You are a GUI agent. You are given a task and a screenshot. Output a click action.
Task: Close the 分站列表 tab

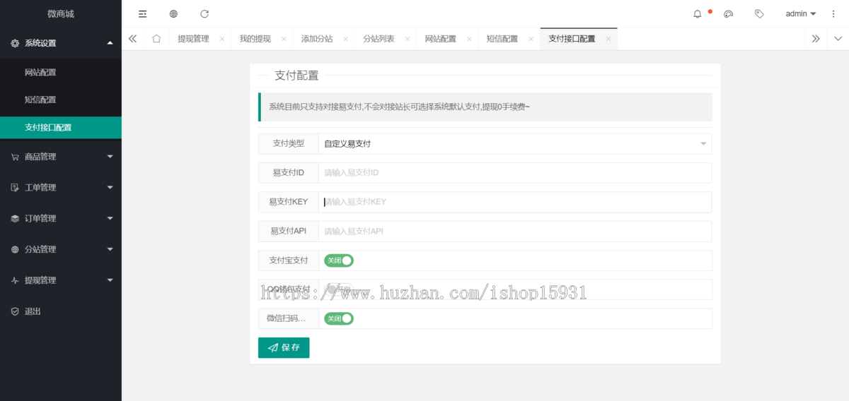(407, 39)
